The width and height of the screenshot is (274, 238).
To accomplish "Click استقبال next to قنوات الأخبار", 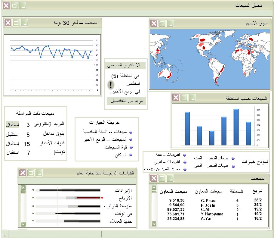I will (x=13, y=143).
